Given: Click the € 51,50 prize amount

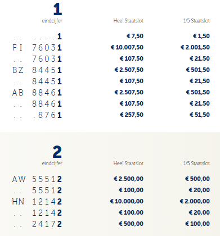Looking at the screenshot, I should [200, 115].
